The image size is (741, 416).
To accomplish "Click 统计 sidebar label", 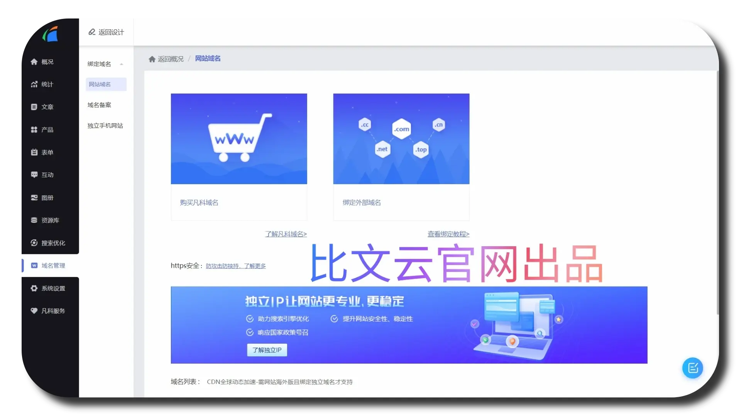I will [x=47, y=84].
